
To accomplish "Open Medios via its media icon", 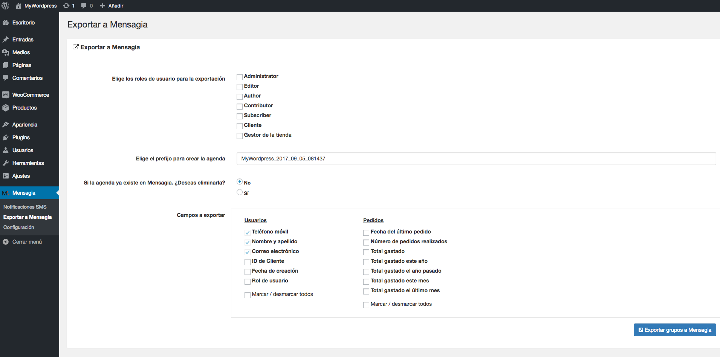I will click(6, 52).
